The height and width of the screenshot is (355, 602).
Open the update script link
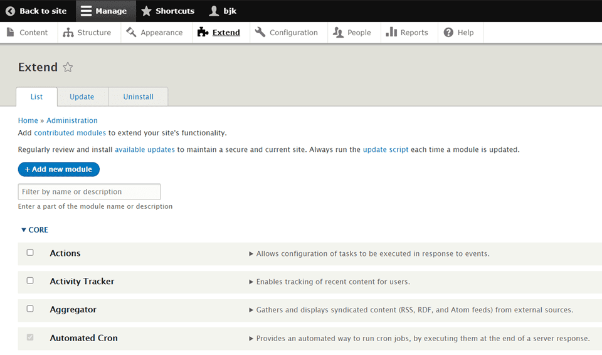(x=386, y=149)
